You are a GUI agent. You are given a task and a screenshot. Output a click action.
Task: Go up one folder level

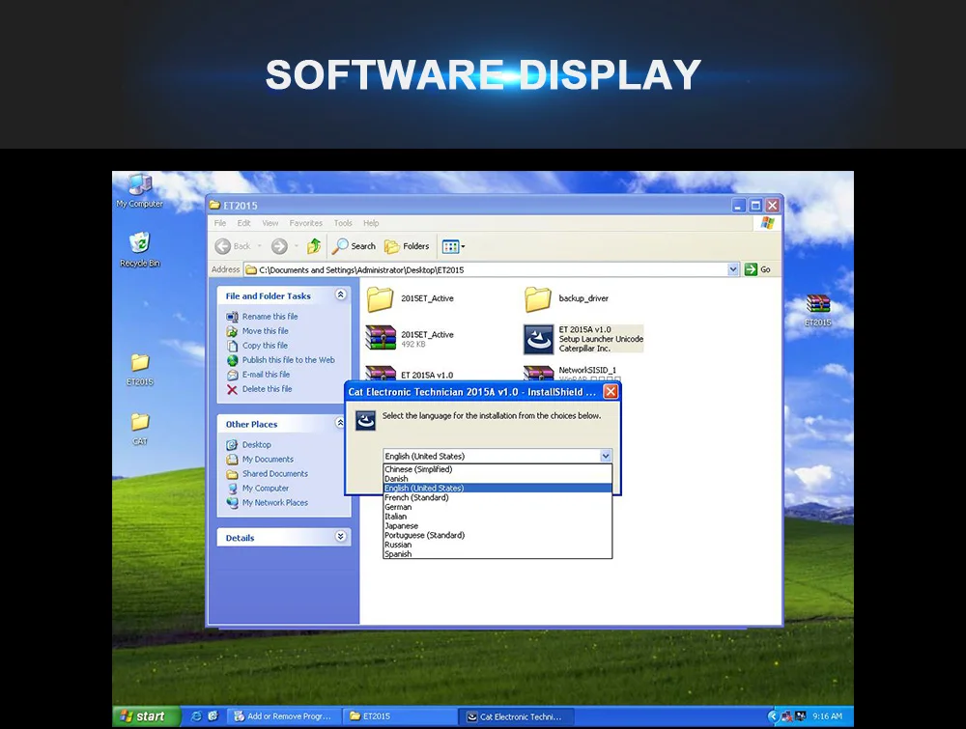tap(314, 246)
